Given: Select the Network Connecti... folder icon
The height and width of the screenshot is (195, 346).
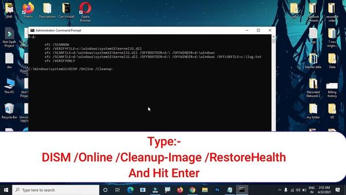Looking at the screenshot, I should click(312, 12).
